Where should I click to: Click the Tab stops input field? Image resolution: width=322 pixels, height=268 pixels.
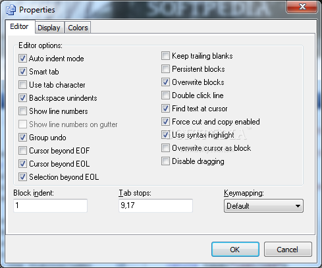(x=155, y=205)
